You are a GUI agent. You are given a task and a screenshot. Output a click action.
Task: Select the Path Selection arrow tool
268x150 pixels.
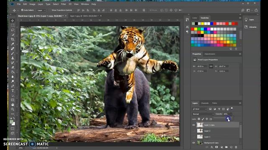pyautogui.click(x=13, y=95)
